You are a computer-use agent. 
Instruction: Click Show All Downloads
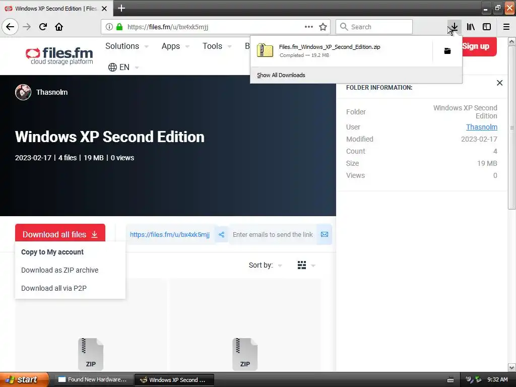[x=281, y=75]
